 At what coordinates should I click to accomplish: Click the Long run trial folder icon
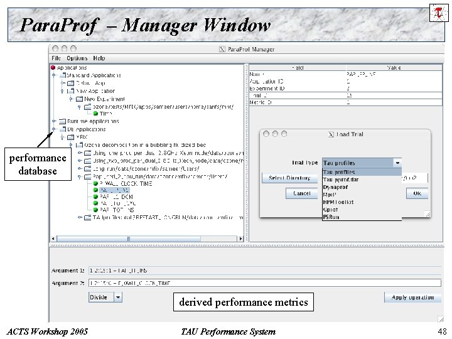point(88,169)
